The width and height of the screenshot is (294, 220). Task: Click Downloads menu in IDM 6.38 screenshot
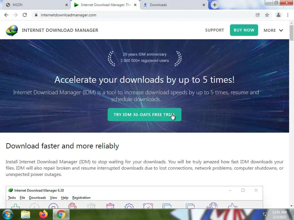tap(38, 198)
